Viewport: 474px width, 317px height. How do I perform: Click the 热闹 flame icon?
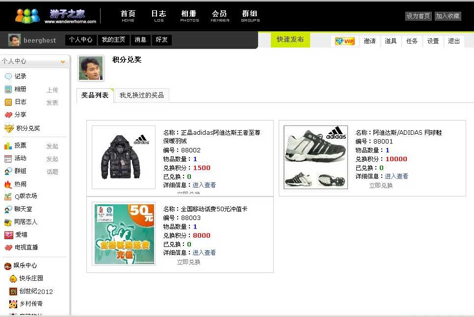tap(8, 184)
